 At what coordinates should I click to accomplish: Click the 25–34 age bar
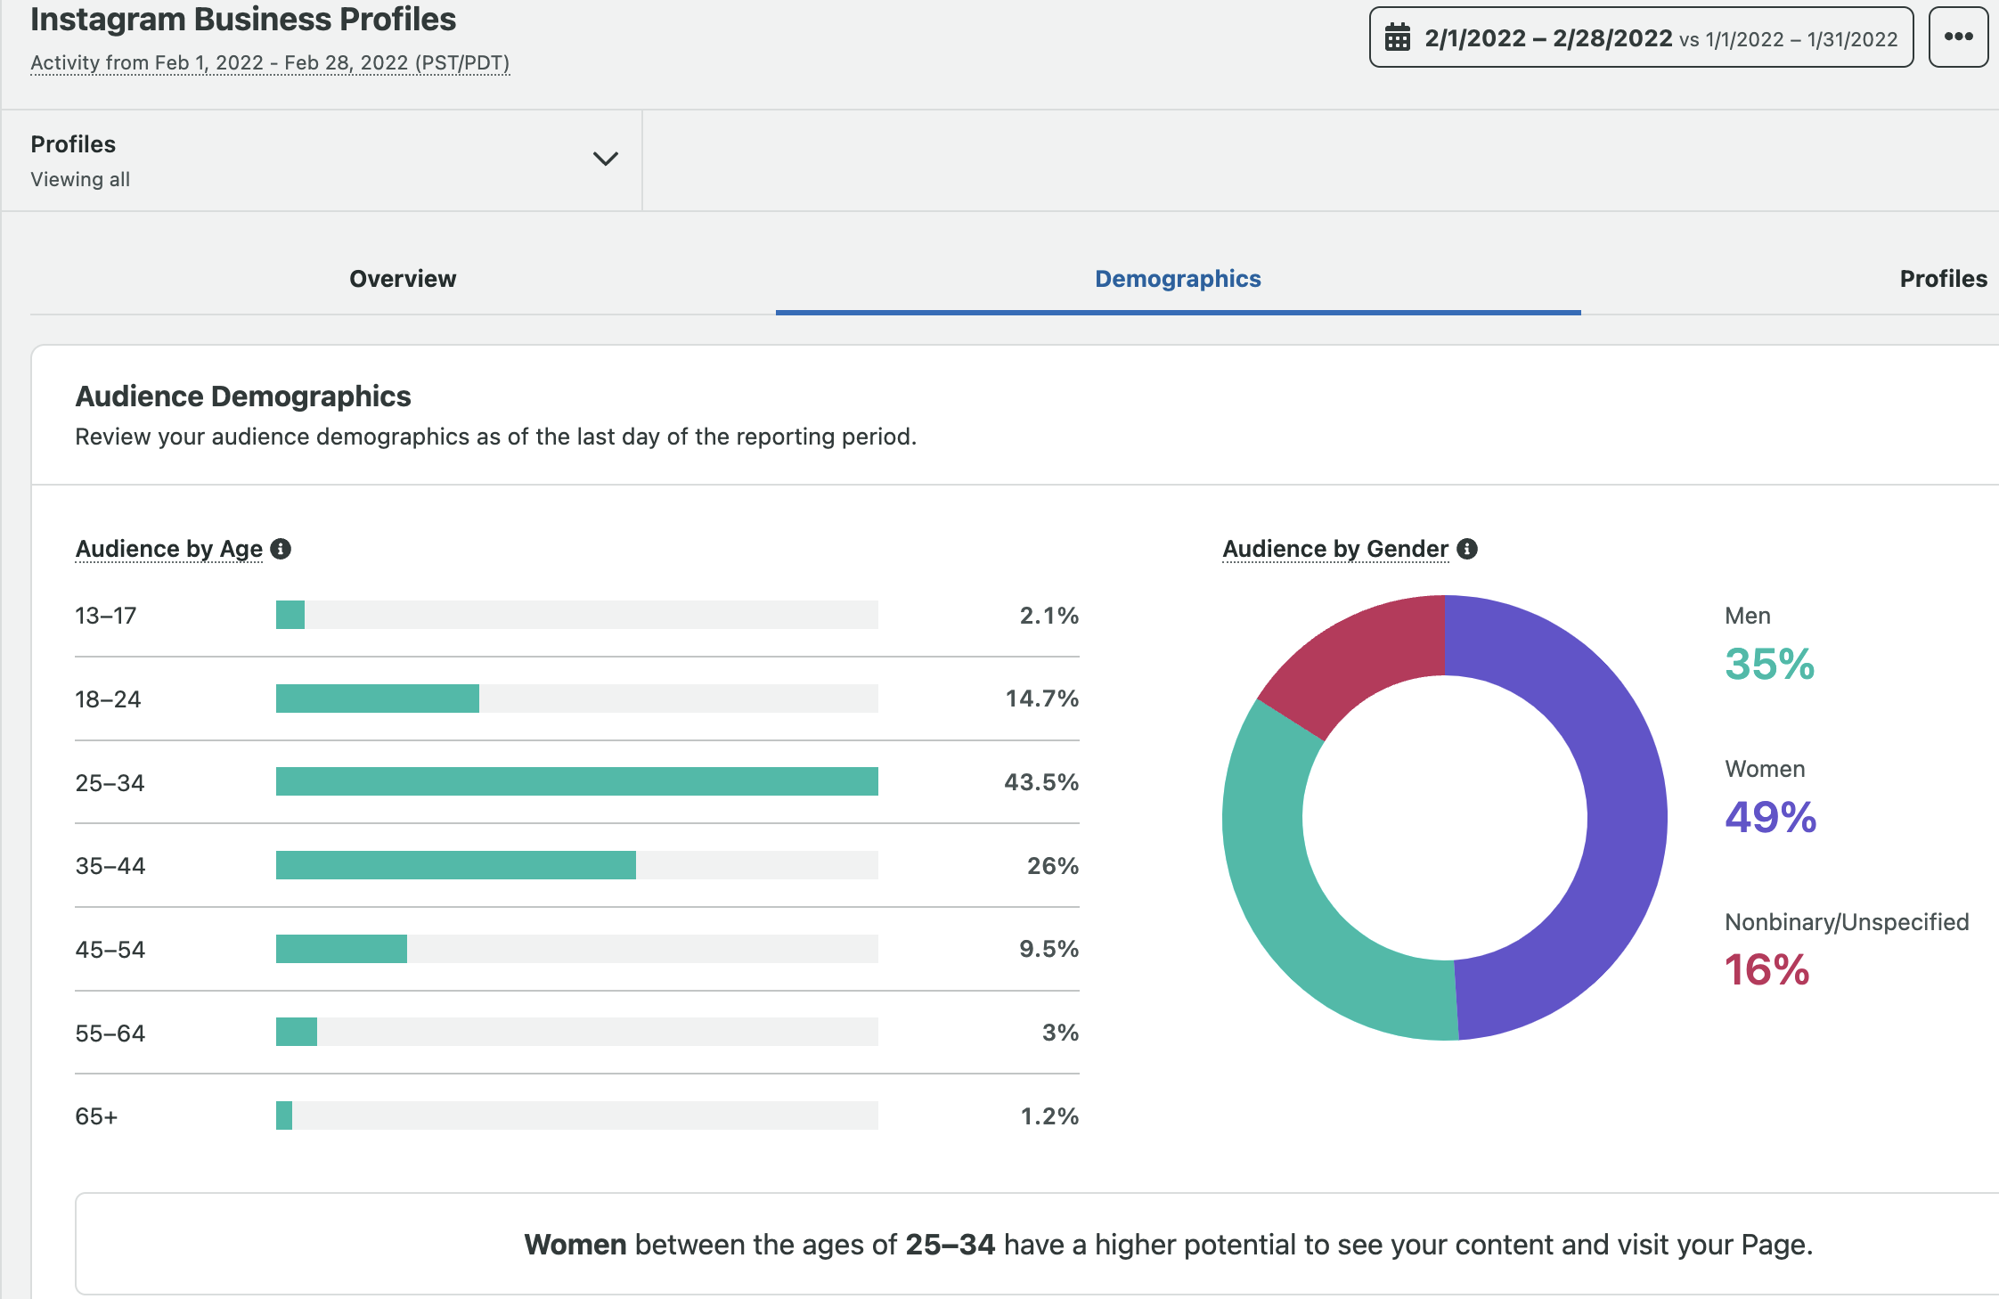coord(576,781)
